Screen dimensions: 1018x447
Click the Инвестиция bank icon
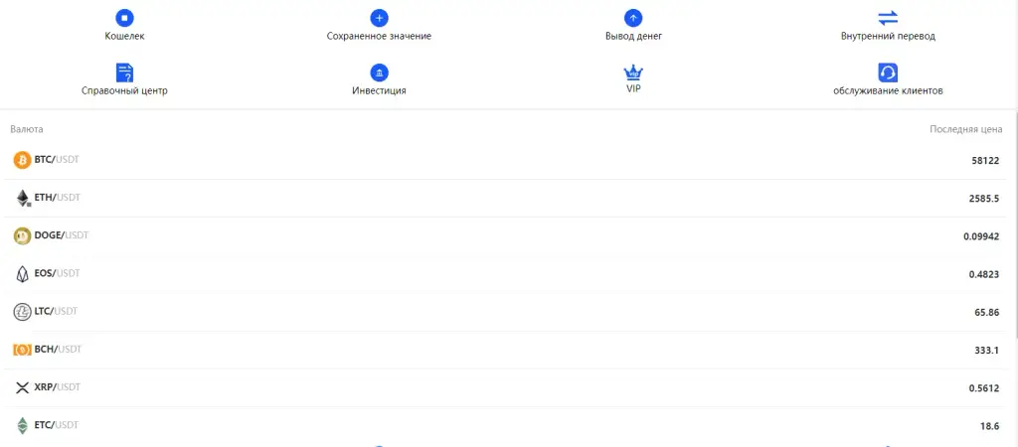[x=379, y=73]
